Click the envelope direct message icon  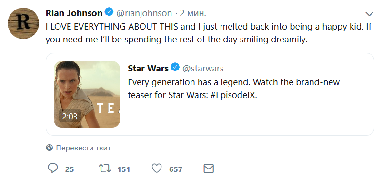point(209,169)
